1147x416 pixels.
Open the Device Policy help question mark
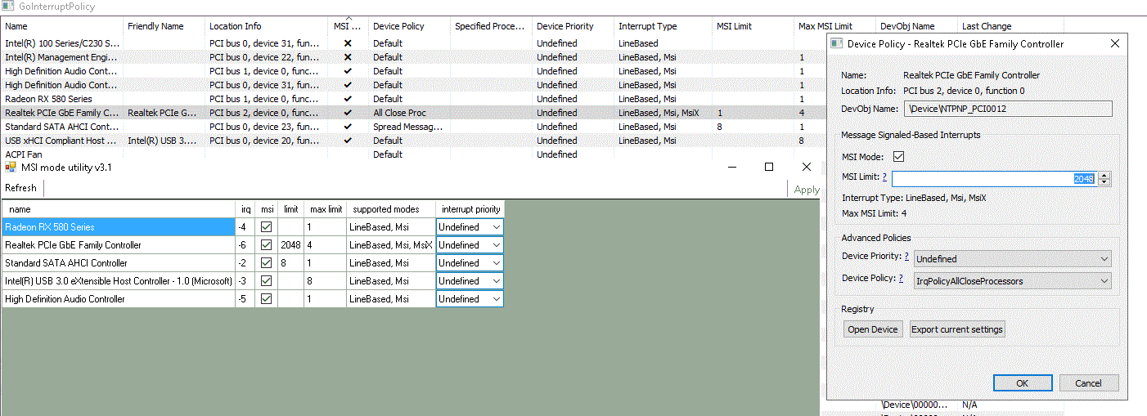[x=901, y=279]
